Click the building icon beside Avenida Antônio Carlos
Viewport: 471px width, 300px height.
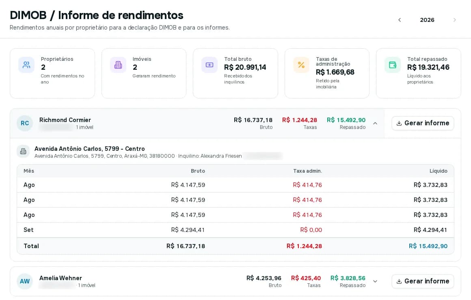point(23,152)
